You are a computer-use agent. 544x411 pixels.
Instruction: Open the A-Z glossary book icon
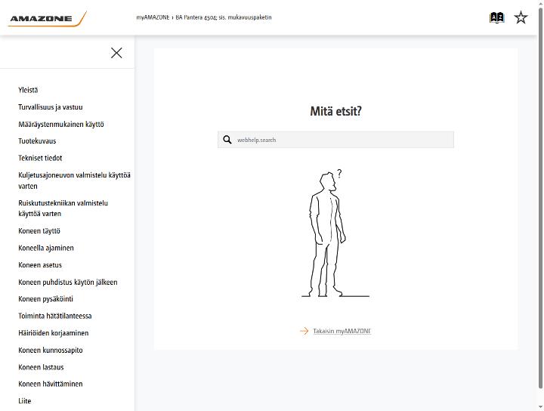pos(496,17)
